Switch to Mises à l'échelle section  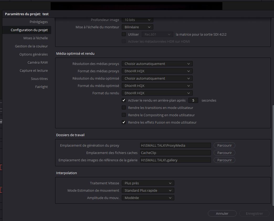click(x=35, y=38)
